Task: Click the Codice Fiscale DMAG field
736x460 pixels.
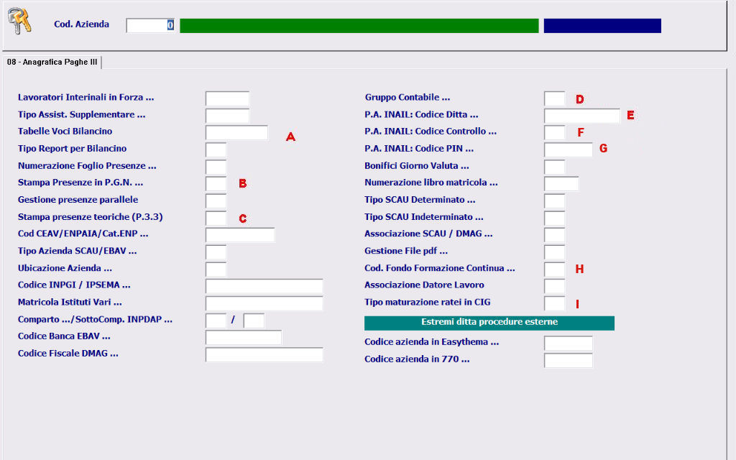Action: click(264, 354)
